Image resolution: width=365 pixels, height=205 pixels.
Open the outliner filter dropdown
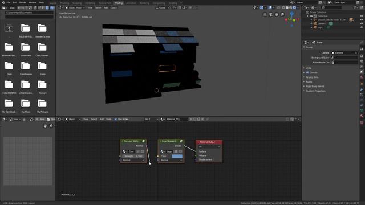356,7
